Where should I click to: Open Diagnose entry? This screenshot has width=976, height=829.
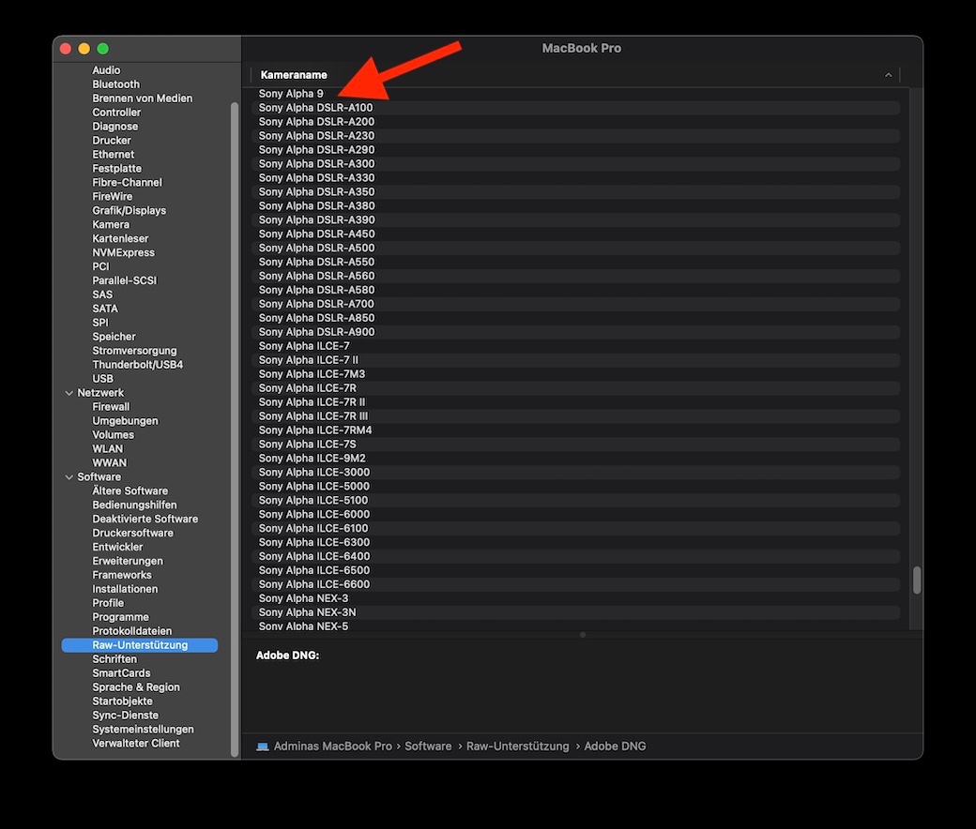pos(115,127)
